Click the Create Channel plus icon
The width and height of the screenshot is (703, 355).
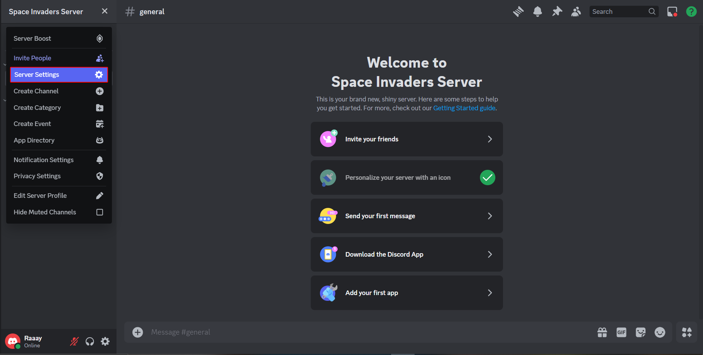tap(100, 91)
